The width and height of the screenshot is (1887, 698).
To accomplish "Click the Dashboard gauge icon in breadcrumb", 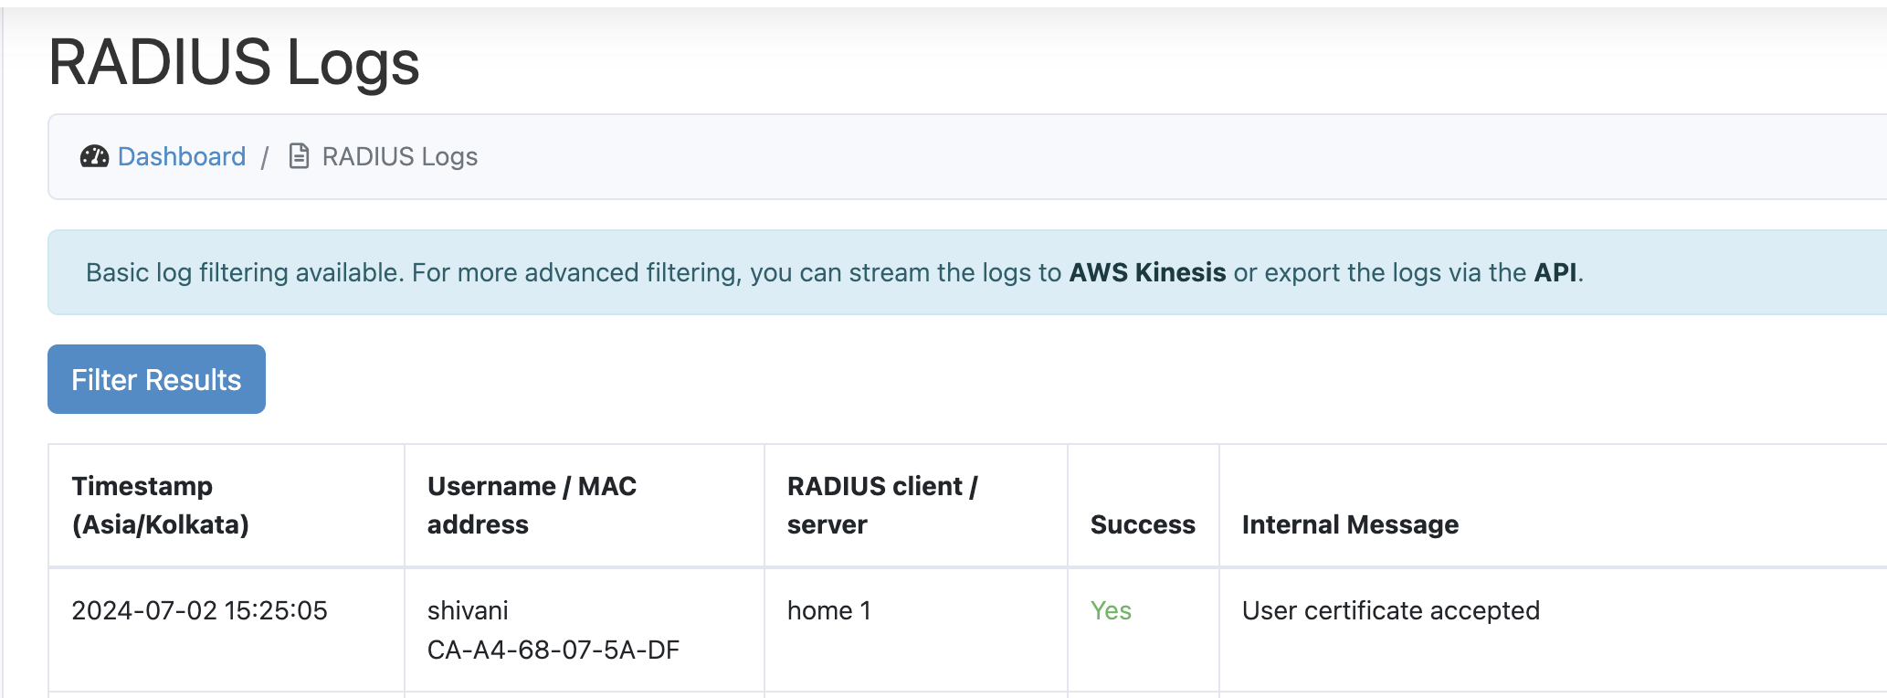I will (94, 156).
